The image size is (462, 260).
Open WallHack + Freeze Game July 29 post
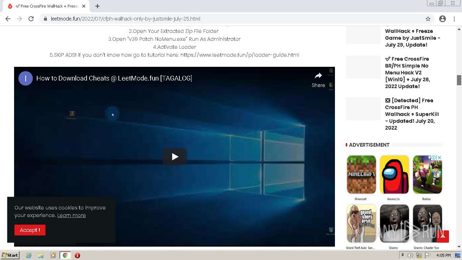413,38
